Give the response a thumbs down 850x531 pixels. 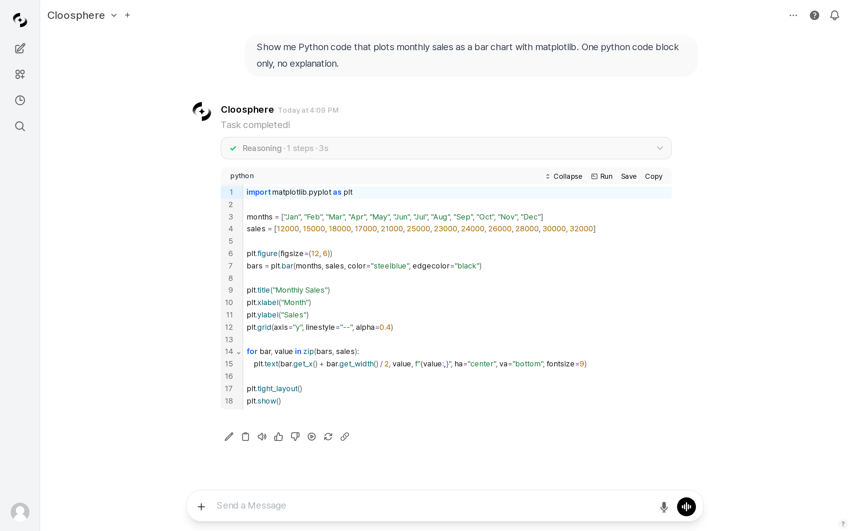295,437
